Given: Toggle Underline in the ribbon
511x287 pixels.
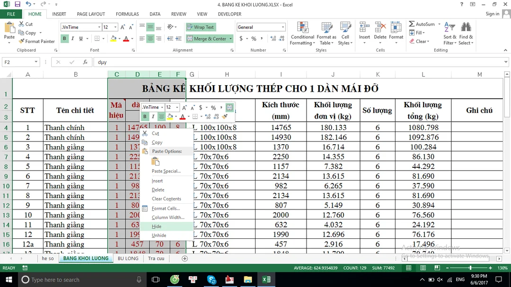Looking at the screenshot, I should pos(81,38).
